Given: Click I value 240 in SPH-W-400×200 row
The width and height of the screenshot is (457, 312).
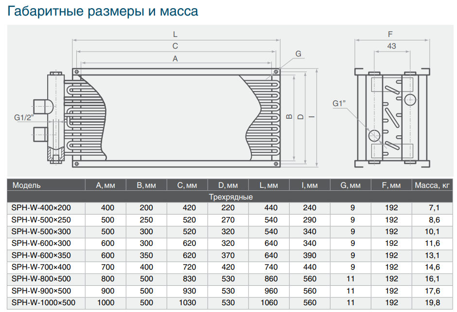Looking at the screenshot, I should [310, 208].
